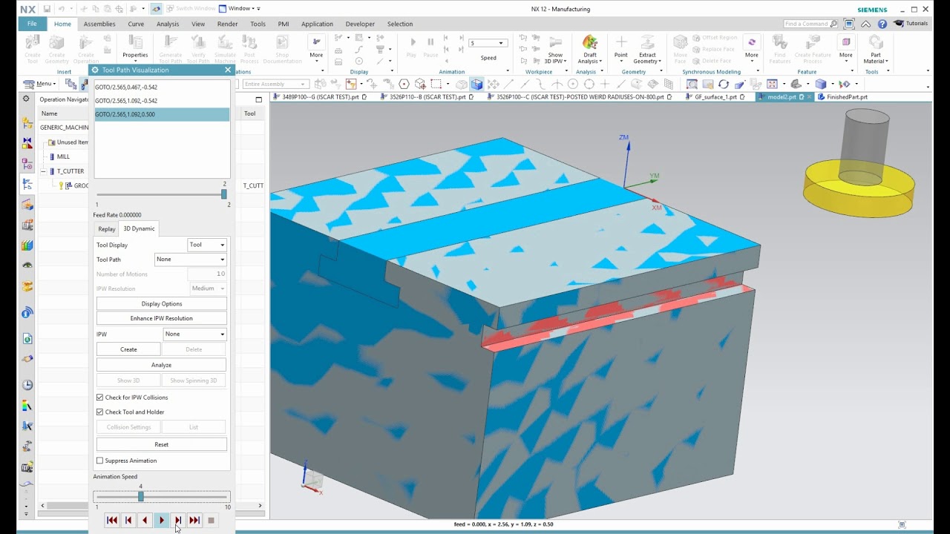Expand More options in Synchronous Modeling

[x=752, y=49]
